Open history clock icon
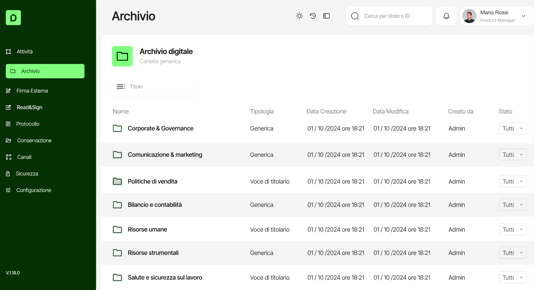This screenshot has height=290, width=534. 313,16
